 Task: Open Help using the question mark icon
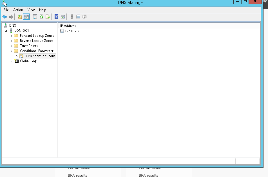[56, 17]
